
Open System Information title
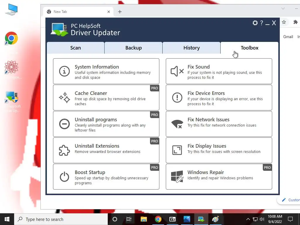coord(97,67)
